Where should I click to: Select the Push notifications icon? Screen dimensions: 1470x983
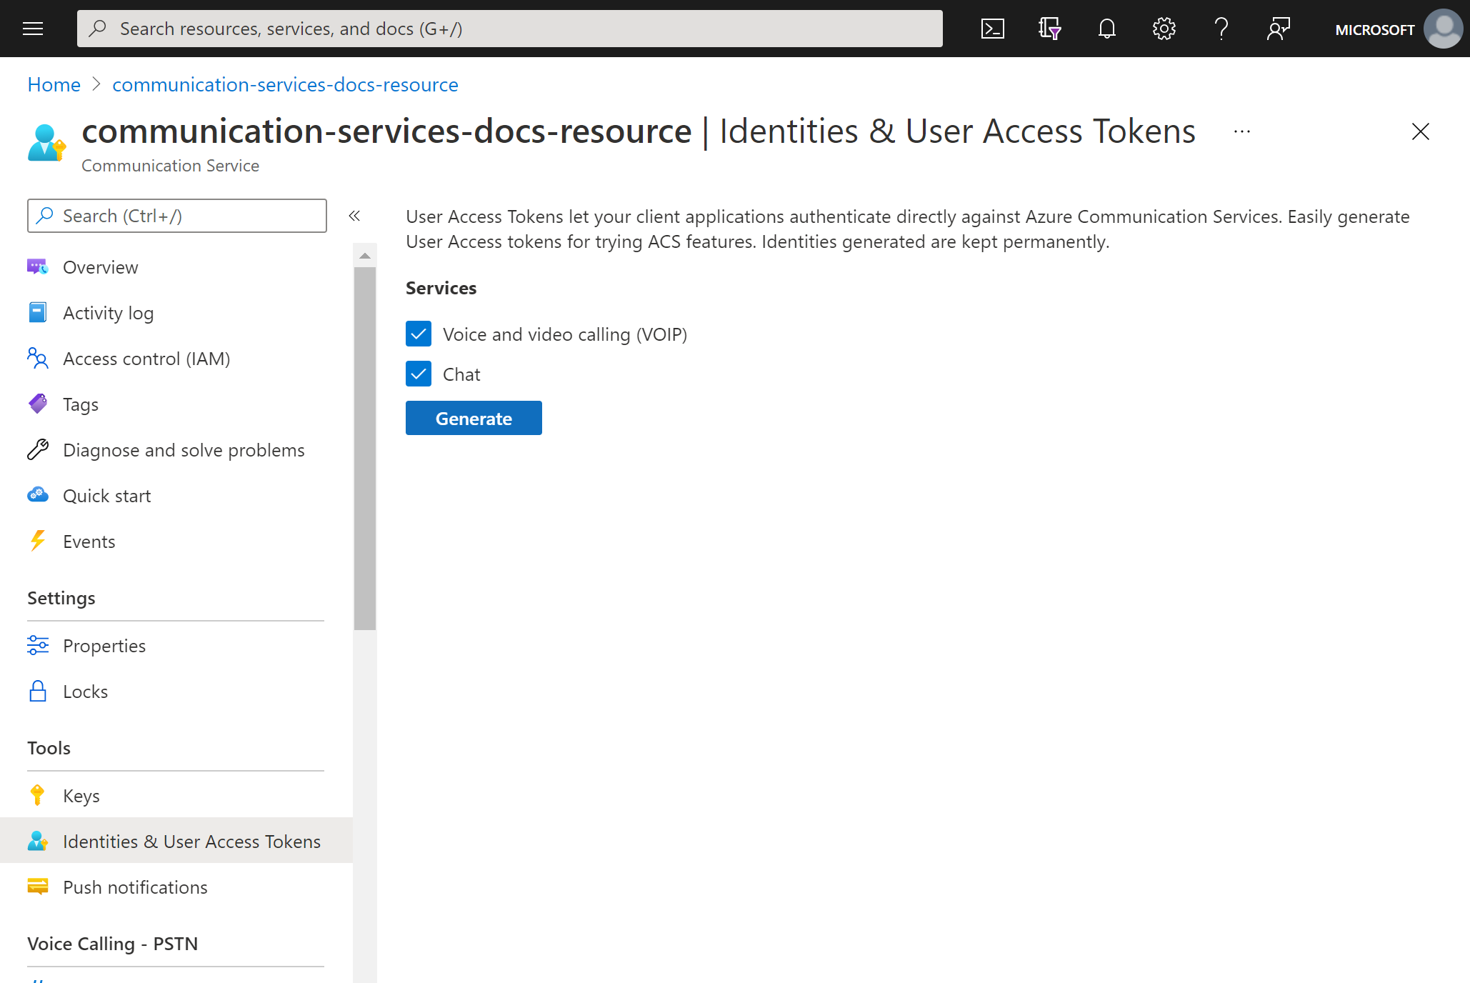coord(39,887)
